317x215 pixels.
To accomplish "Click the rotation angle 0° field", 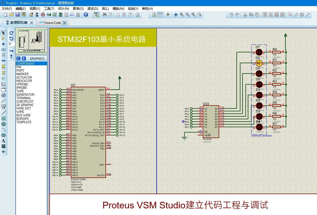I will pos(12,44).
